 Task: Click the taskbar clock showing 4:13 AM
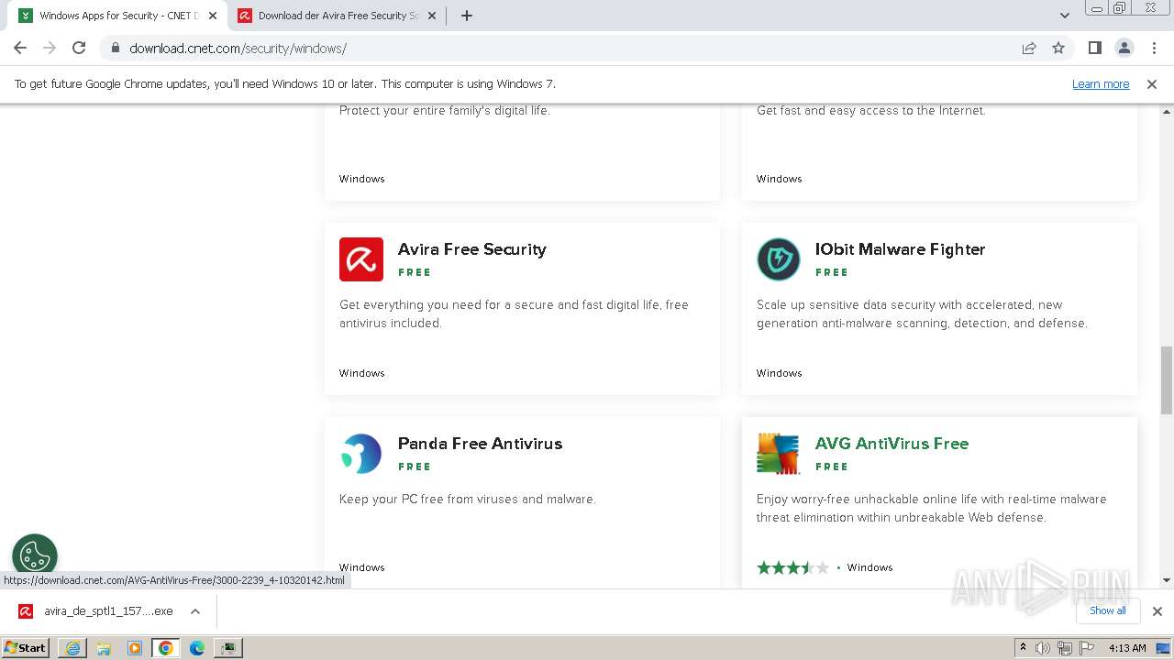[1127, 648]
